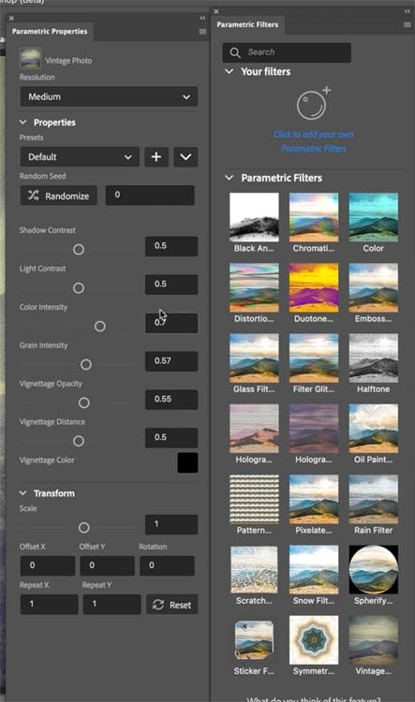This screenshot has width=415, height=702.
Task: Open the black Vignettage Color swatch
Action: [x=187, y=462]
